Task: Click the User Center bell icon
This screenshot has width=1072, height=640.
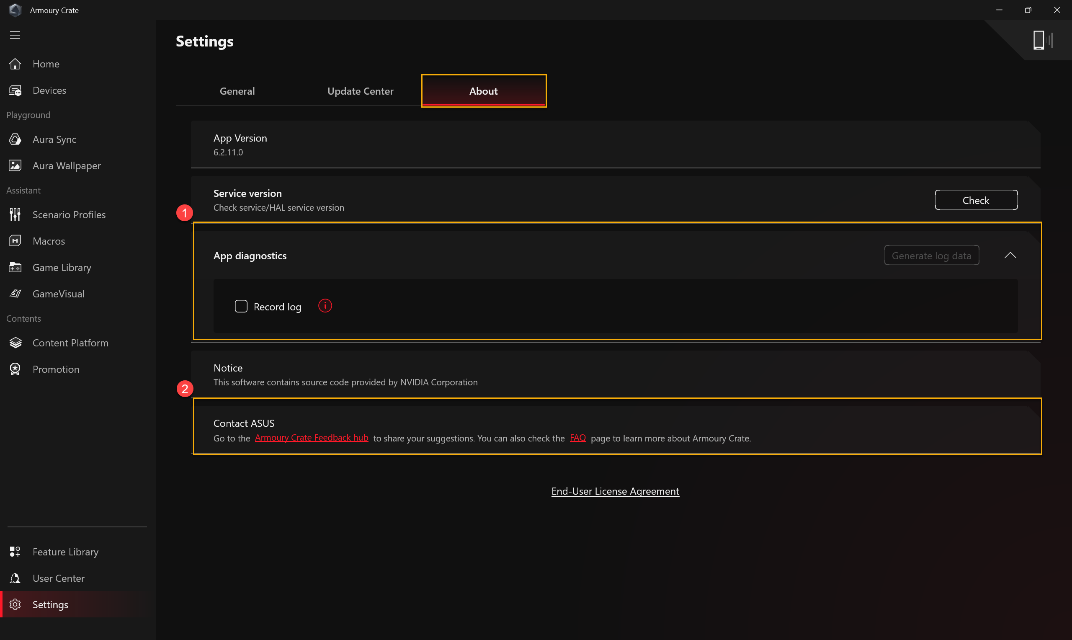Action: [15, 578]
